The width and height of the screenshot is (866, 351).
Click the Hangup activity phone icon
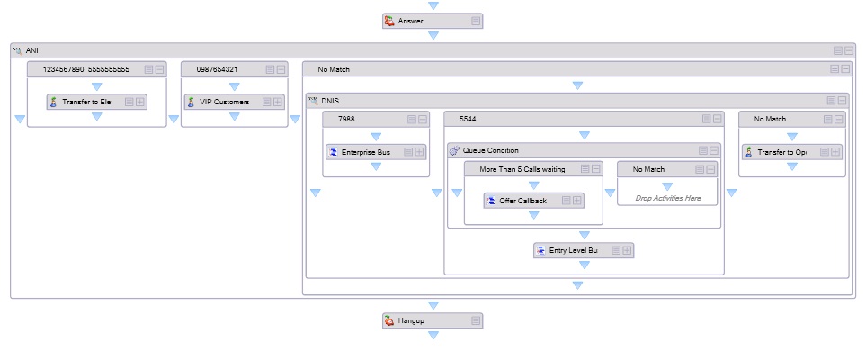389,320
